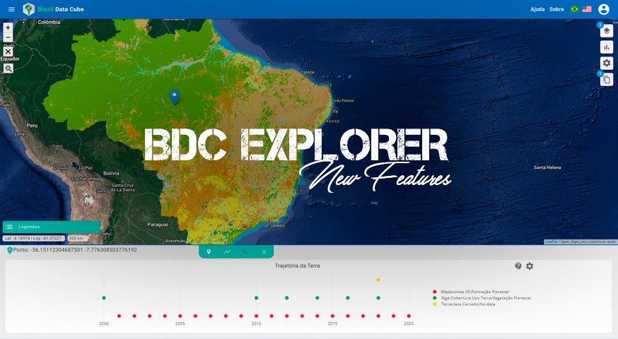Close the trajectory panel with X button
Viewport: 618px width, 339px height.
264,251
